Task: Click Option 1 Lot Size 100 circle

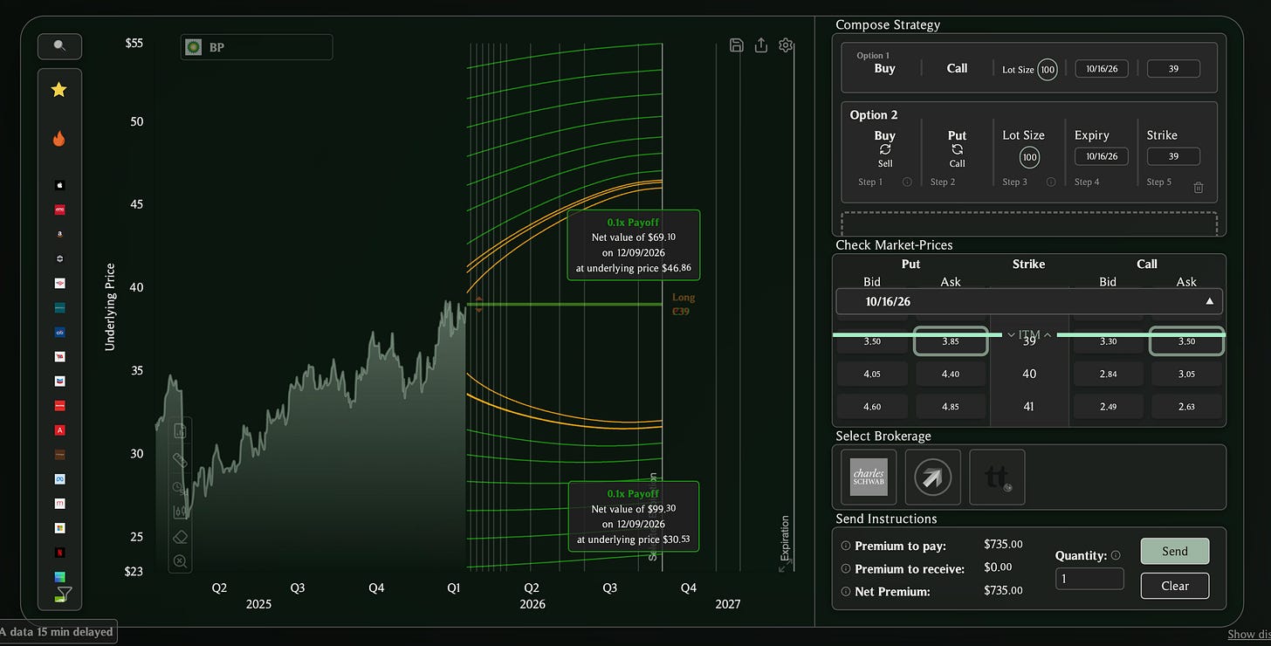Action: tap(1047, 69)
